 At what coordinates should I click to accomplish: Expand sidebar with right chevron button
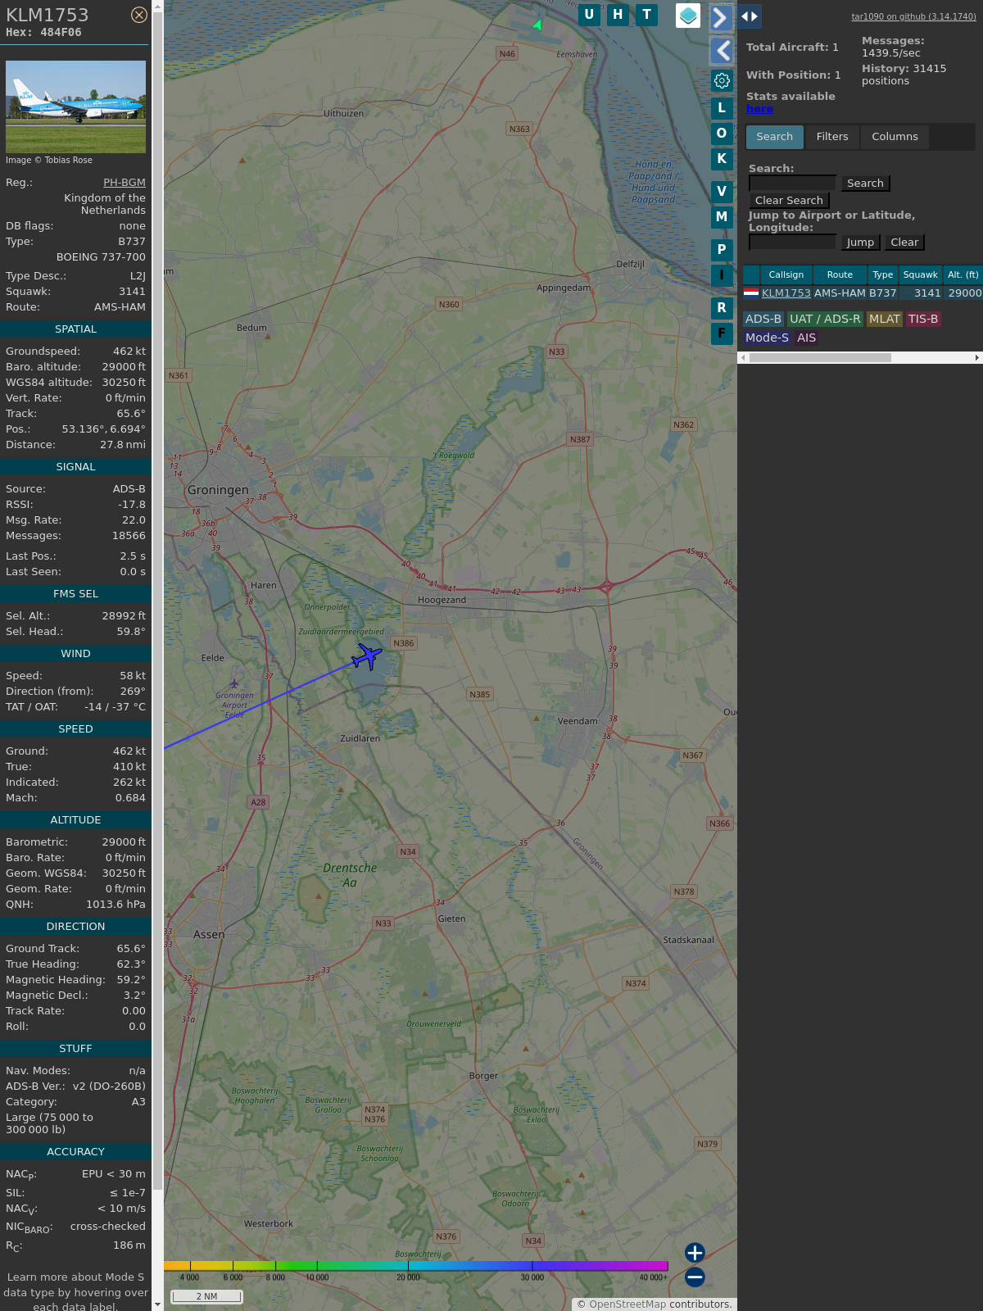(721, 17)
